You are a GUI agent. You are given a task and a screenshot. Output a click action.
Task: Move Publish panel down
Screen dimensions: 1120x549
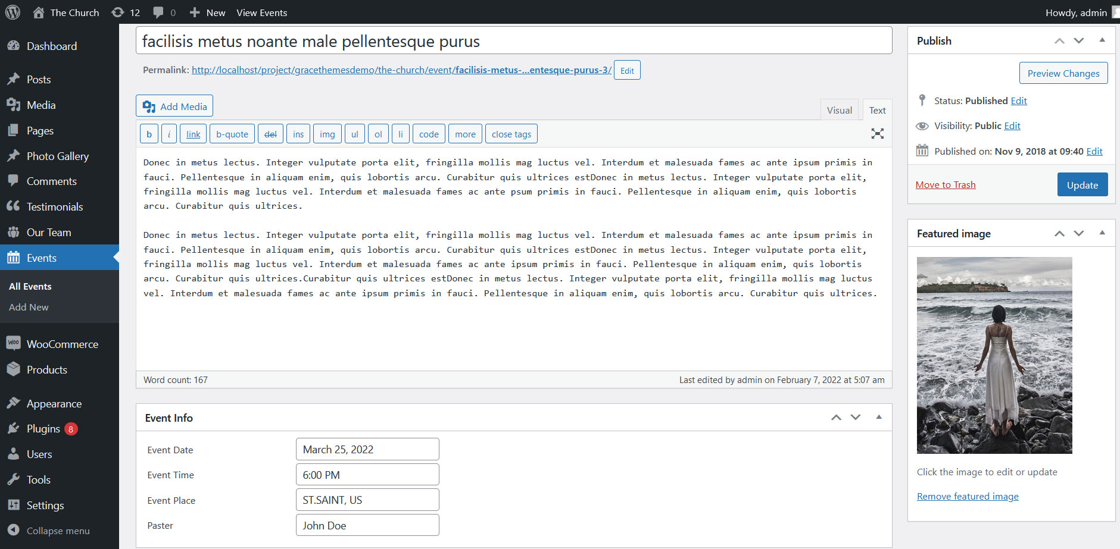coord(1079,41)
